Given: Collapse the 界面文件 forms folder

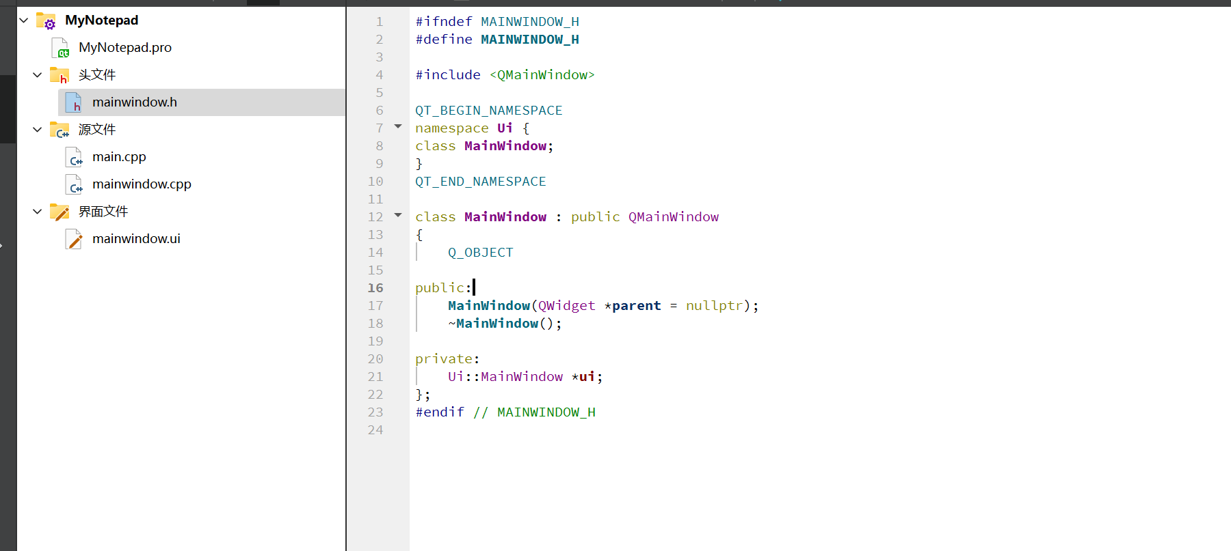Looking at the screenshot, I should [x=38, y=212].
